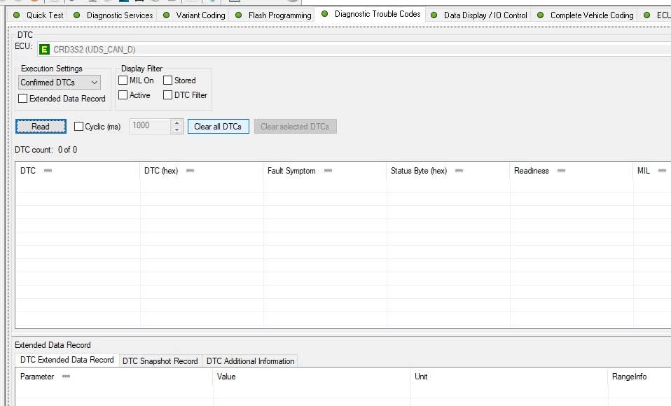Click the green E ECU icon
Viewport: 671px width, 406px height.
[44, 50]
